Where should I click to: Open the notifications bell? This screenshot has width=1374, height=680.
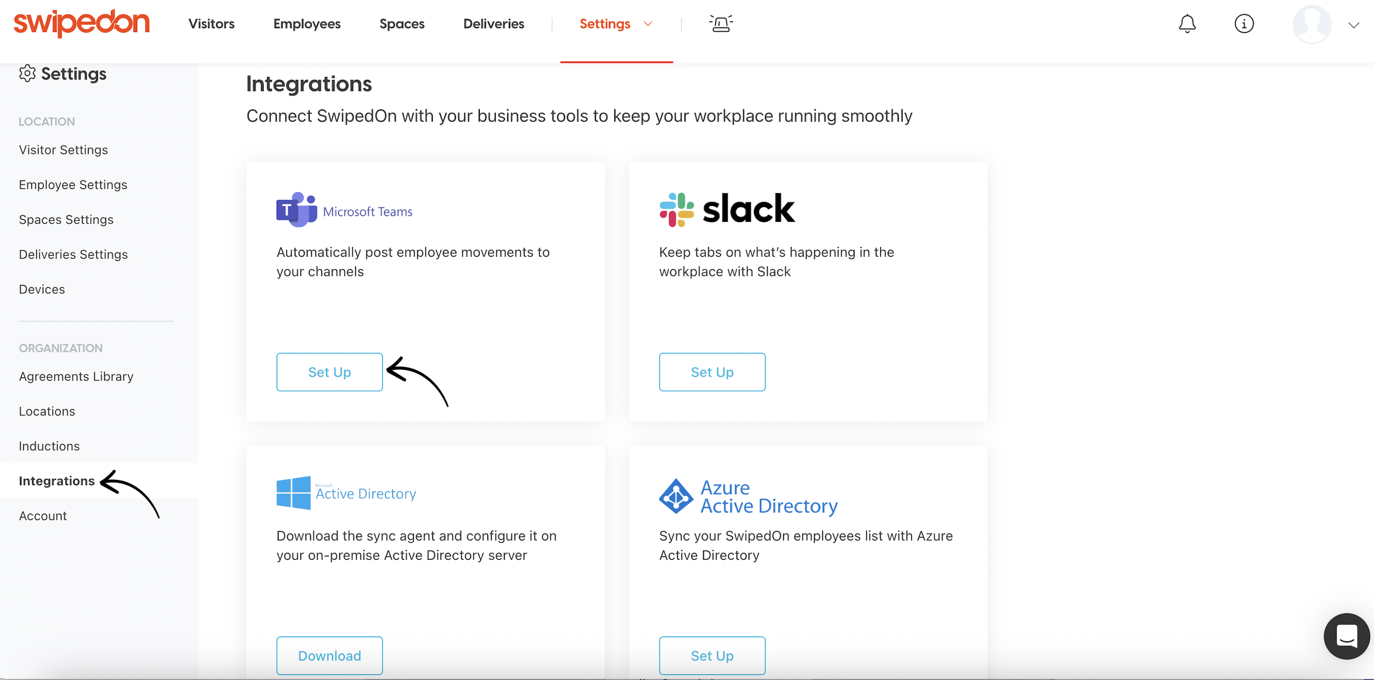1187,23
